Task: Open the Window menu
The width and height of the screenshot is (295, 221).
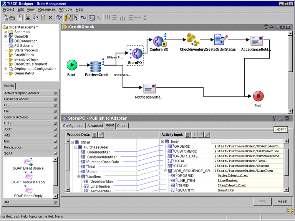Action: [65, 9]
